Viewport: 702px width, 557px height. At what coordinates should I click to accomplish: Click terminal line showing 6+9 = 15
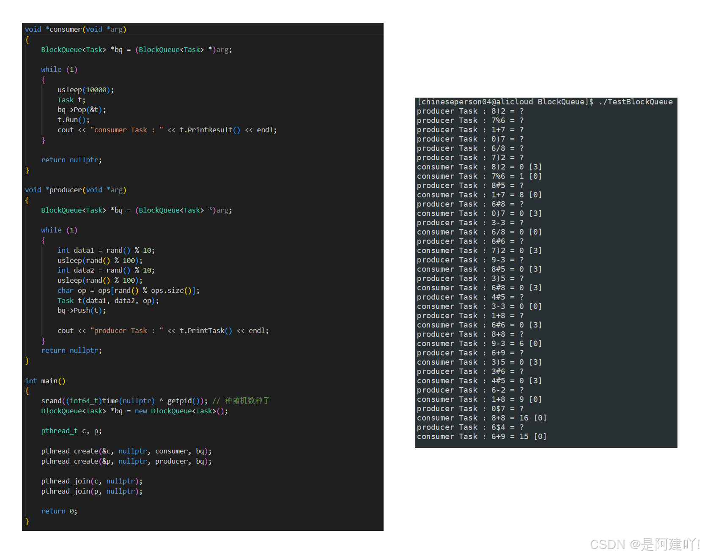point(481,437)
